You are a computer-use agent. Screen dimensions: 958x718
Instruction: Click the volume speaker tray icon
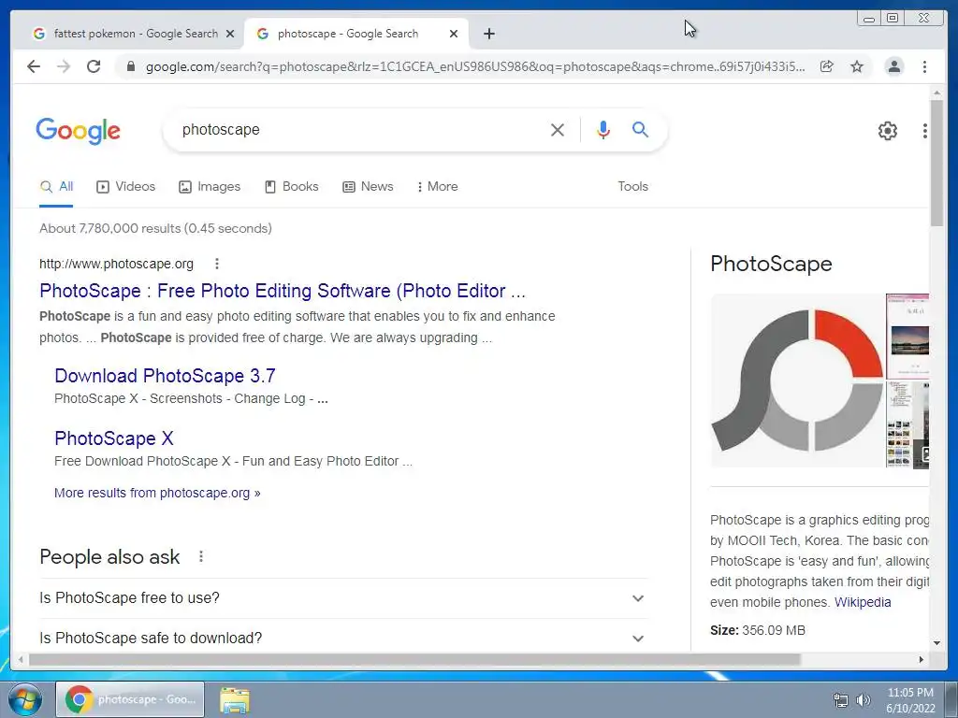(x=864, y=700)
